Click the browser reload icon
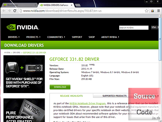The image size is (162, 122). pyautogui.click(x=15, y=11)
